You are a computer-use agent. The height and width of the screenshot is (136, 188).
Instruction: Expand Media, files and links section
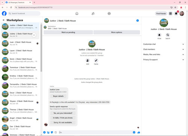[164, 54]
